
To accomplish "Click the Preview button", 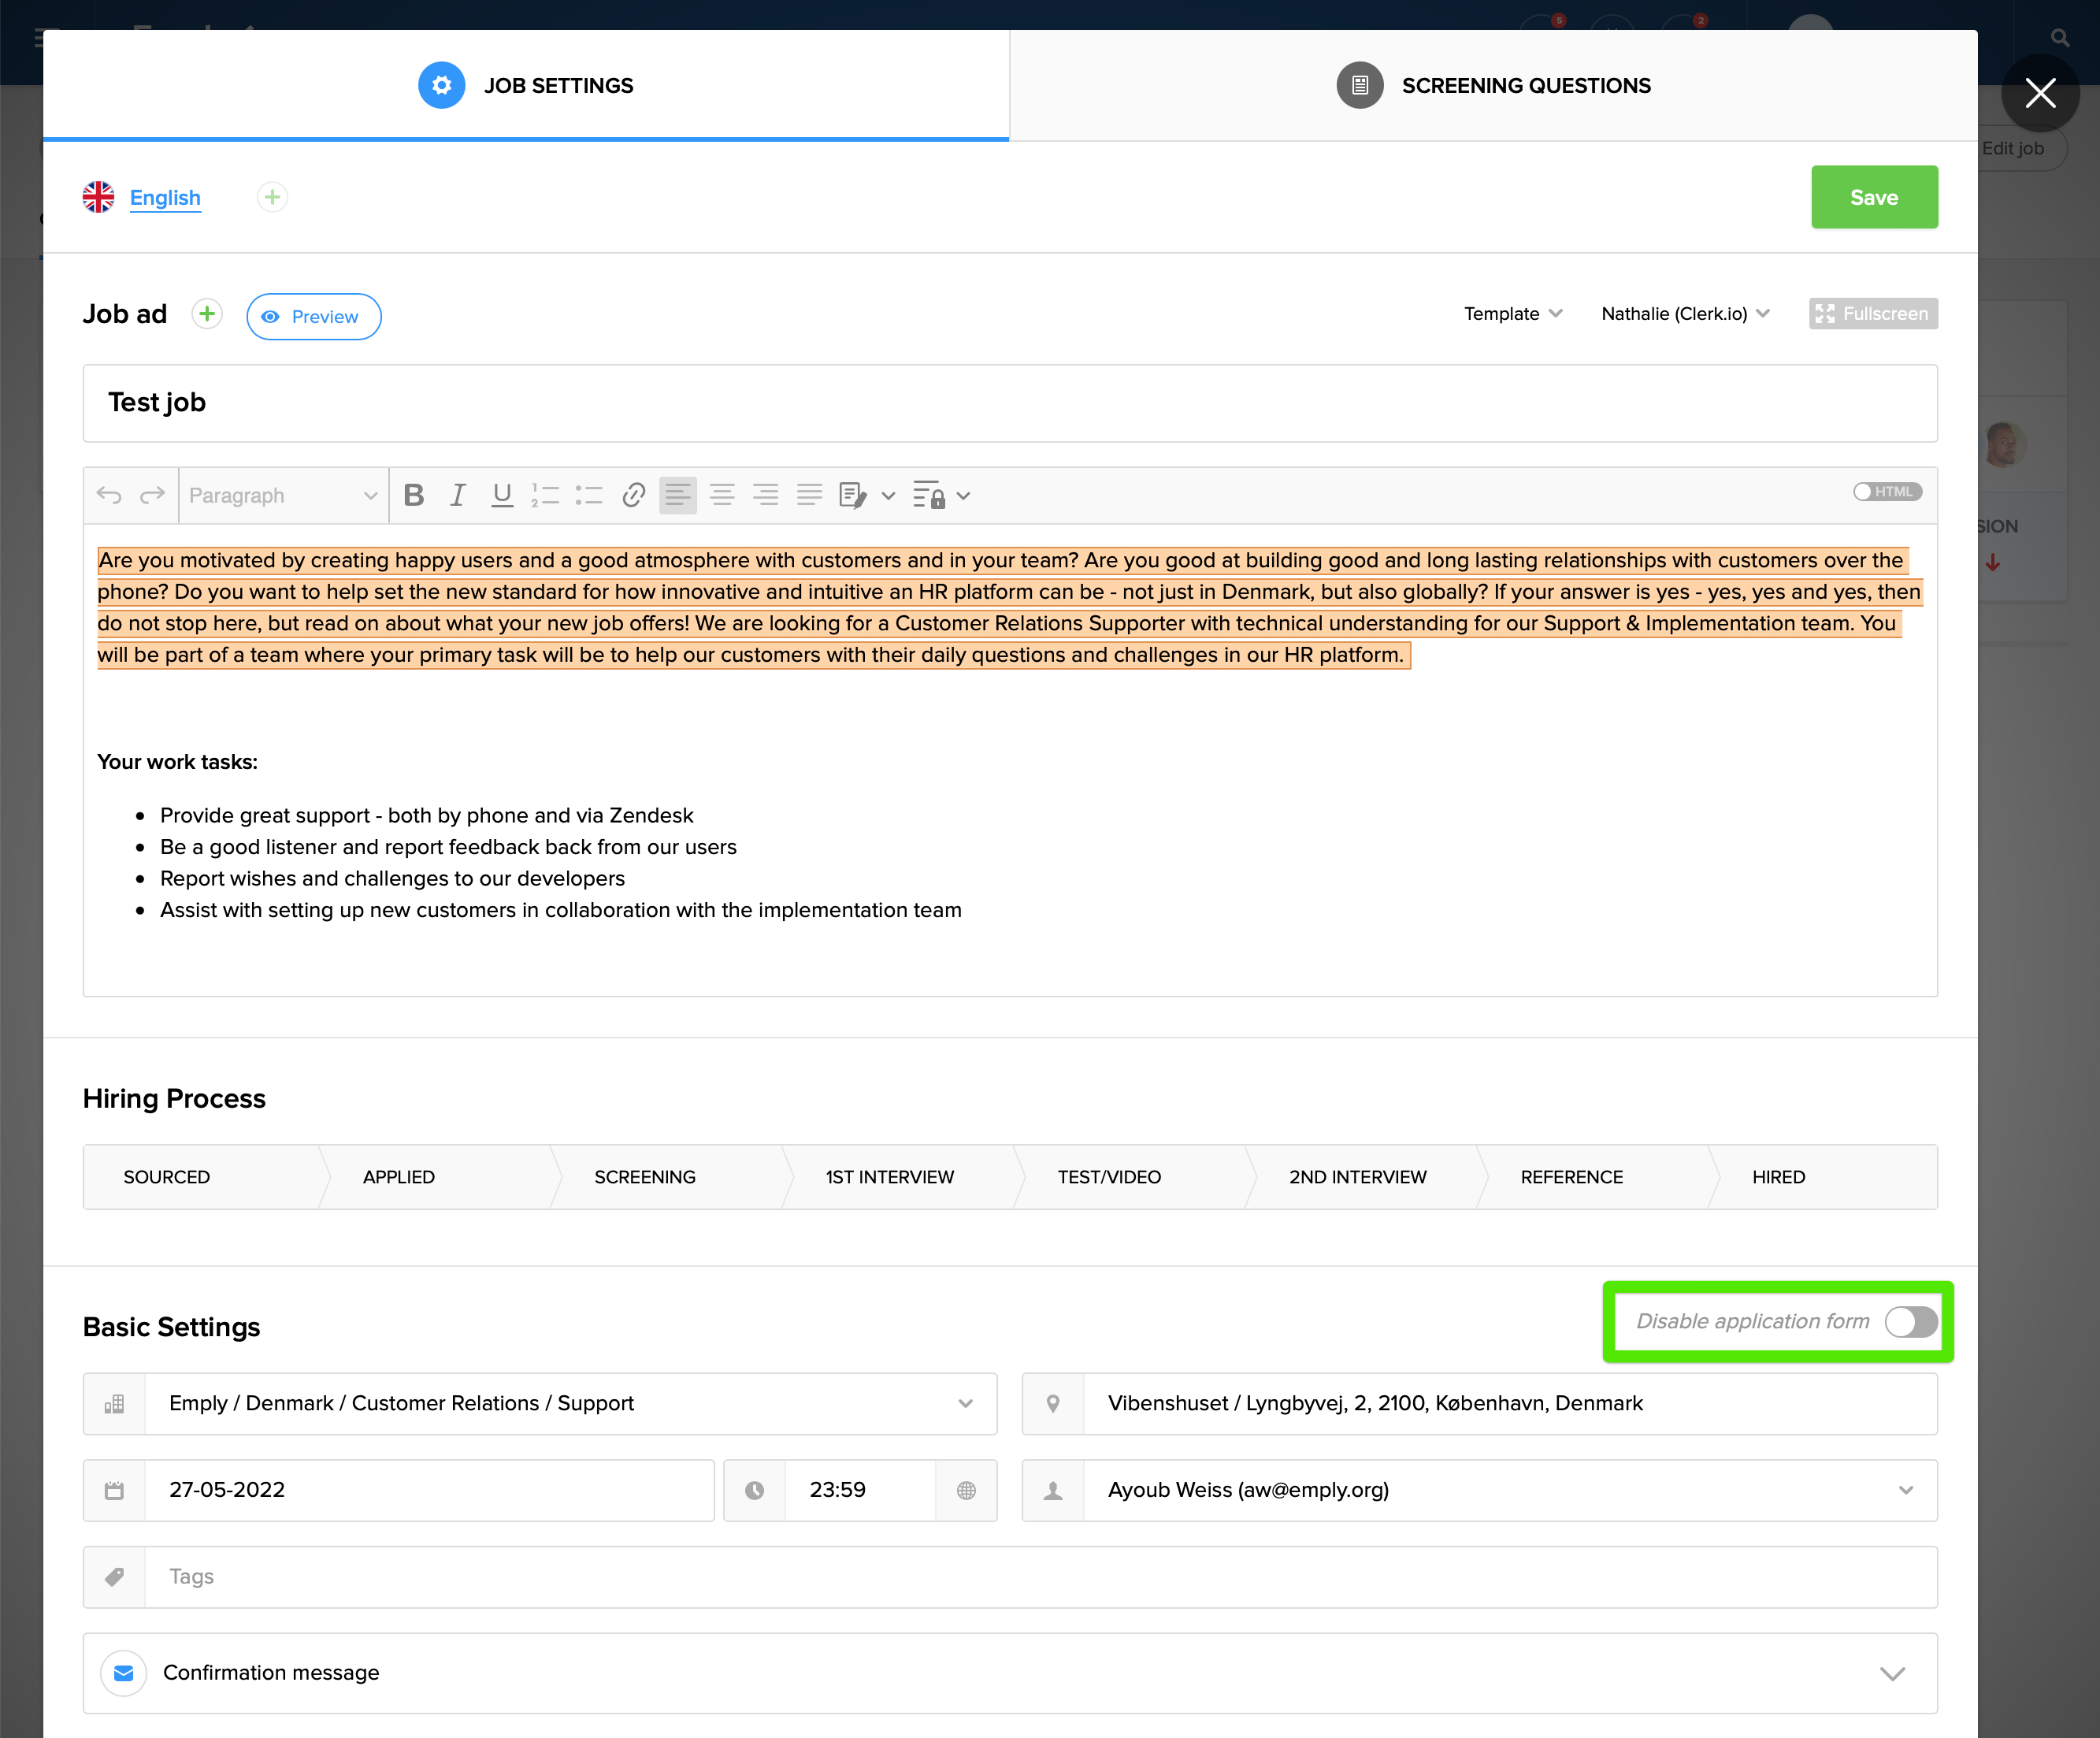I will (x=313, y=317).
